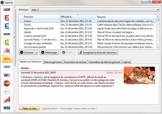Image resolution: width=162 pixels, height=114 pixels.
Task: Open the Paramètres de lecture tab
Action: pyautogui.click(x=75, y=62)
